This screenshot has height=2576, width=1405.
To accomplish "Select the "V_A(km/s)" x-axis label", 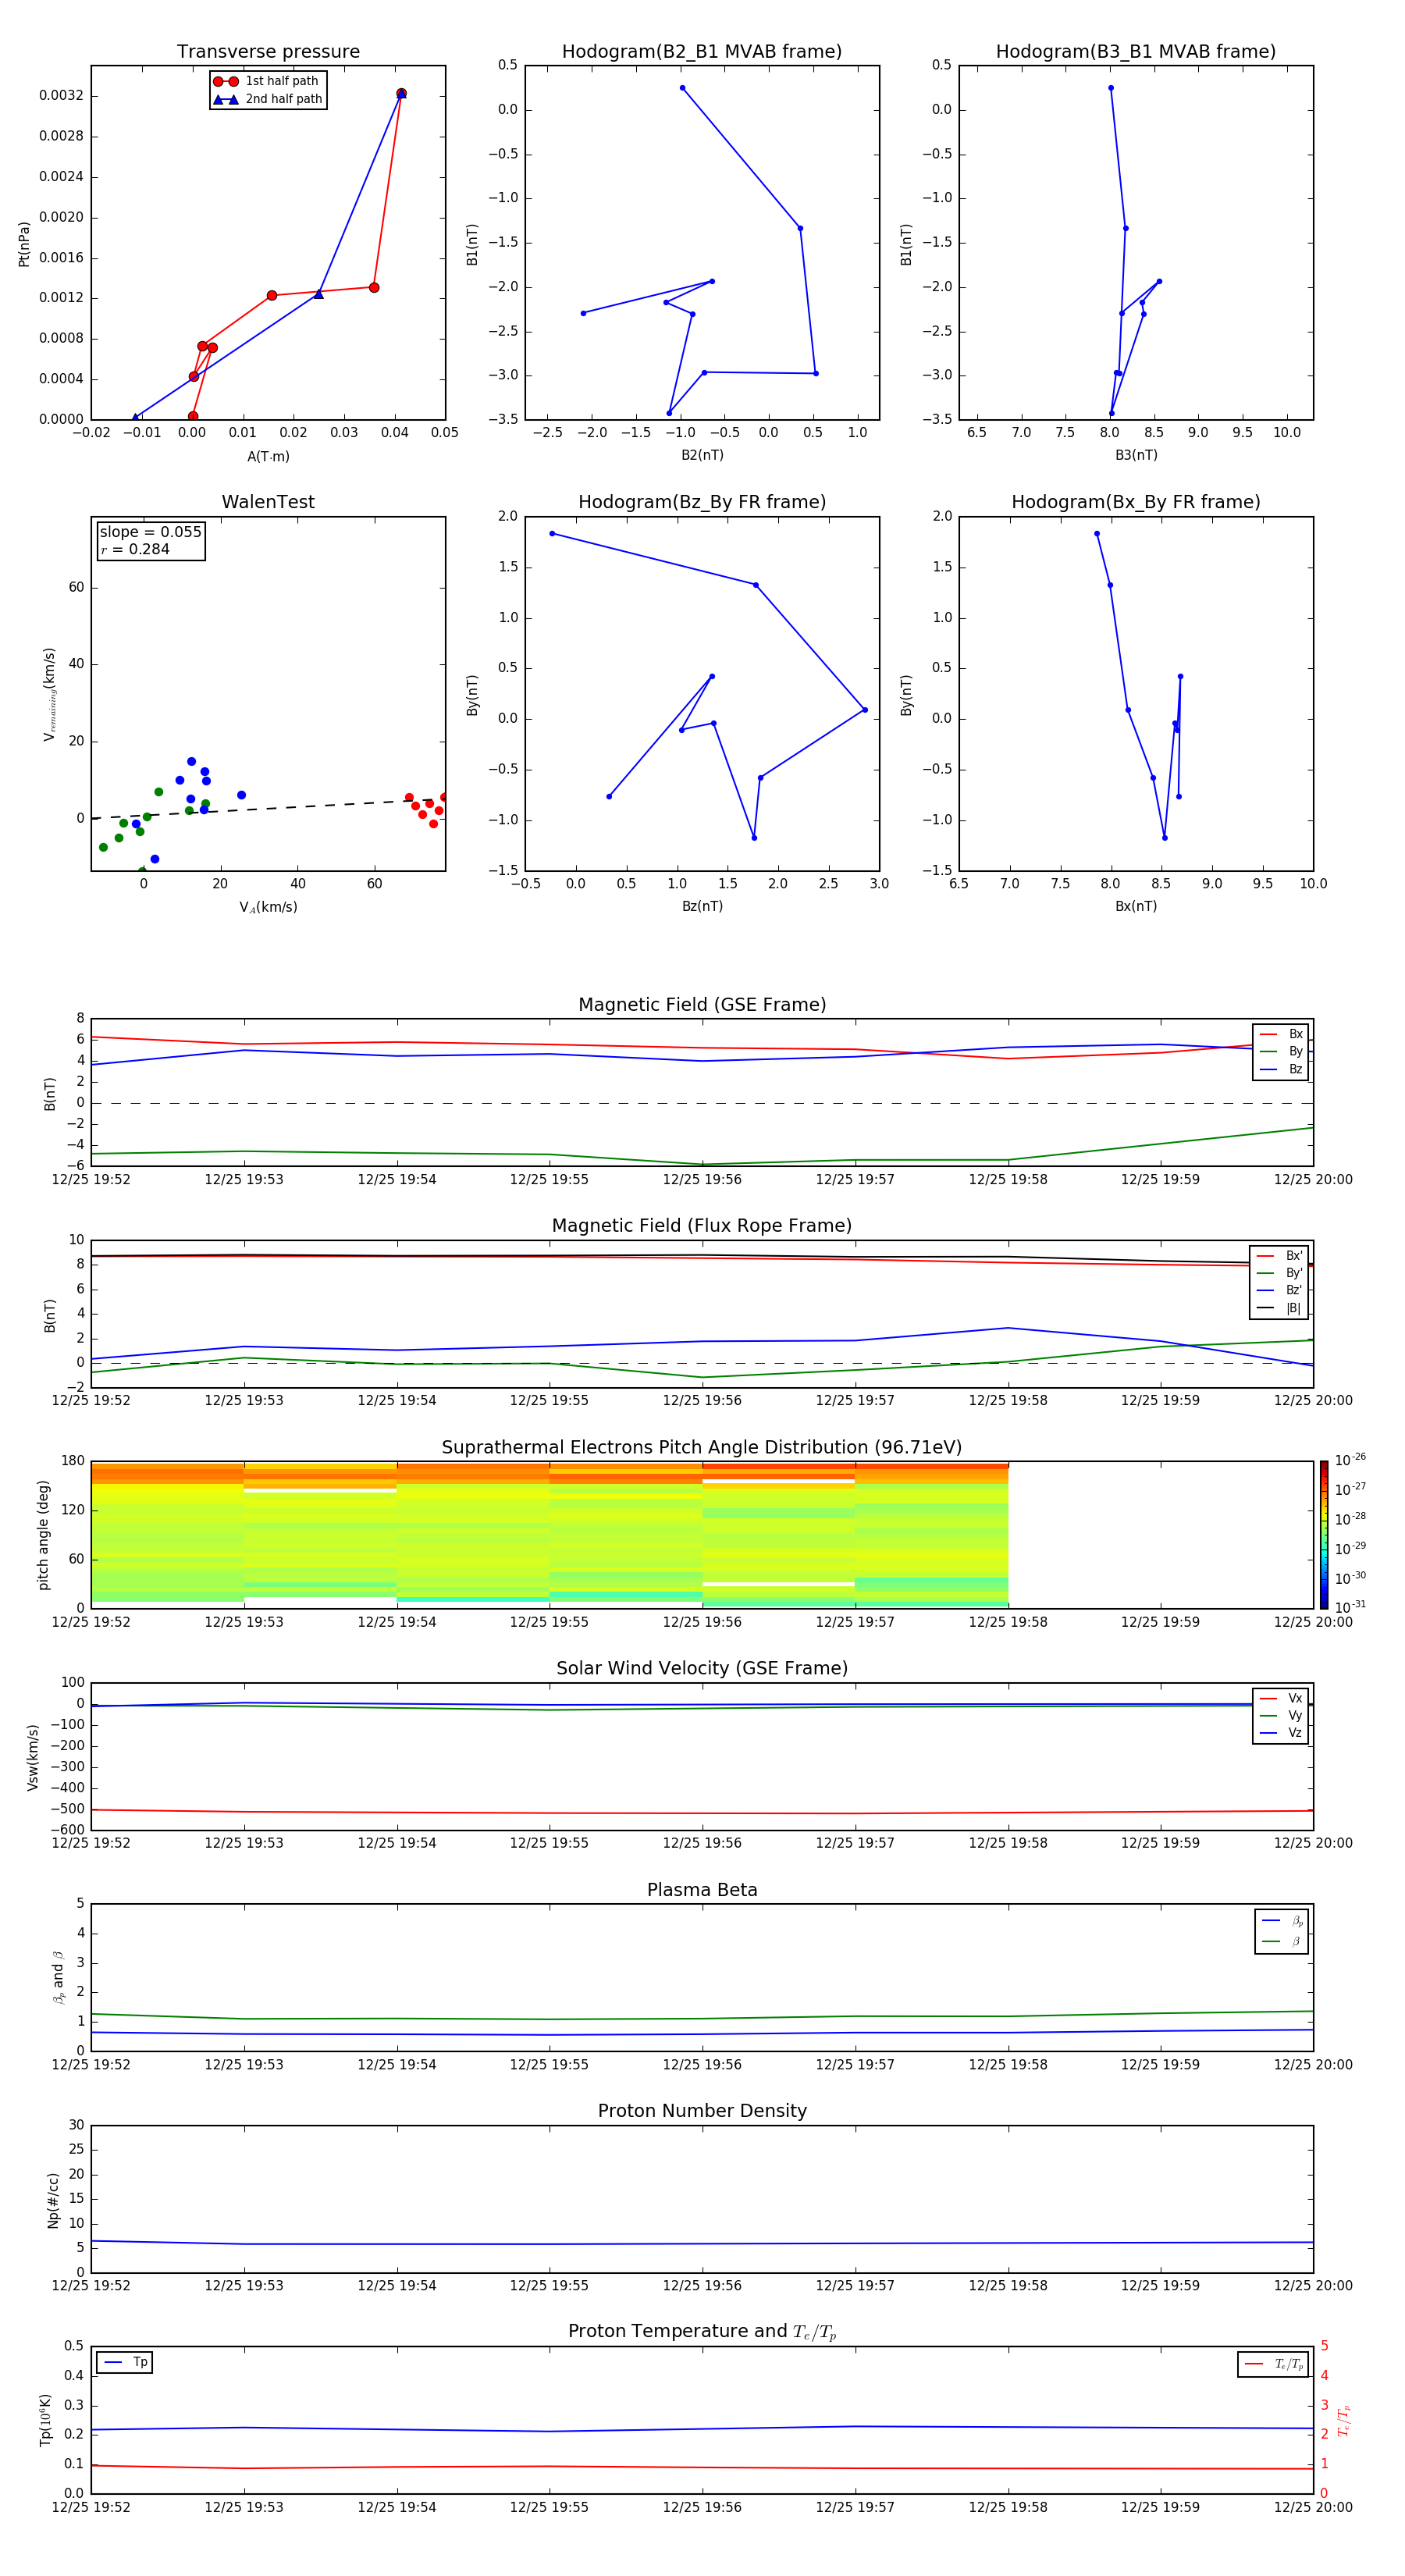I will pyautogui.click(x=268, y=907).
